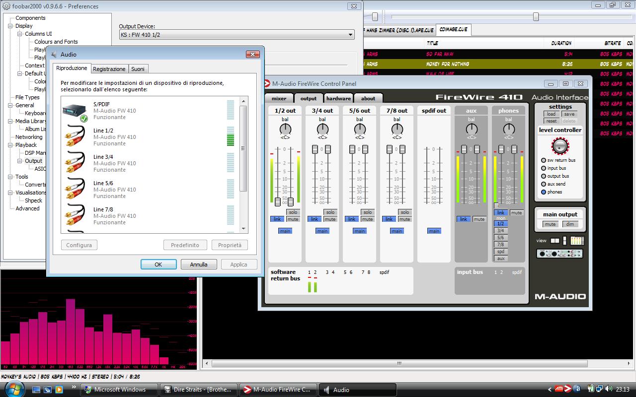Click left fader handle of 1/2 out

click(x=278, y=201)
